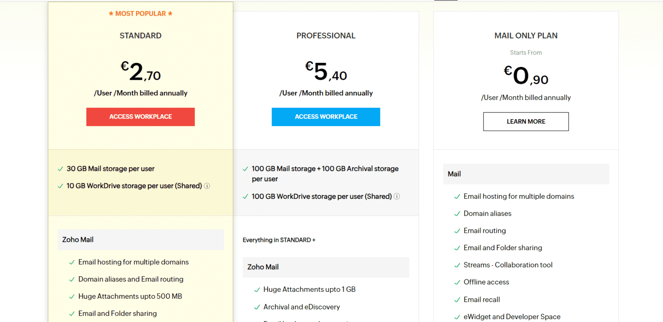This screenshot has width=663, height=322.
Task: Select the Streams - Collaboration tool feature
Action: [x=508, y=265]
